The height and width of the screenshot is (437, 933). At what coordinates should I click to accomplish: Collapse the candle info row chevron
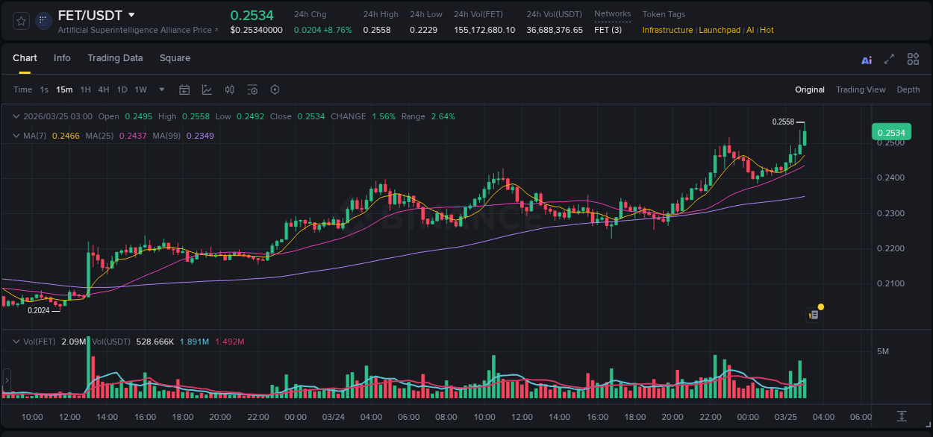[x=16, y=116]
